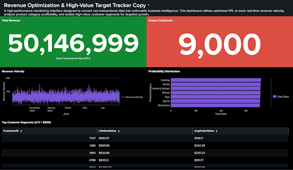The height and width of the screenshot is (170, 293).
Task: Click CustomerID cell 7347
Action: pos(92,138)
